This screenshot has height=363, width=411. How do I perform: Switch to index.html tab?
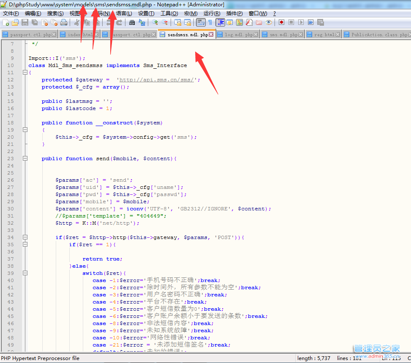tap(79, 35)
